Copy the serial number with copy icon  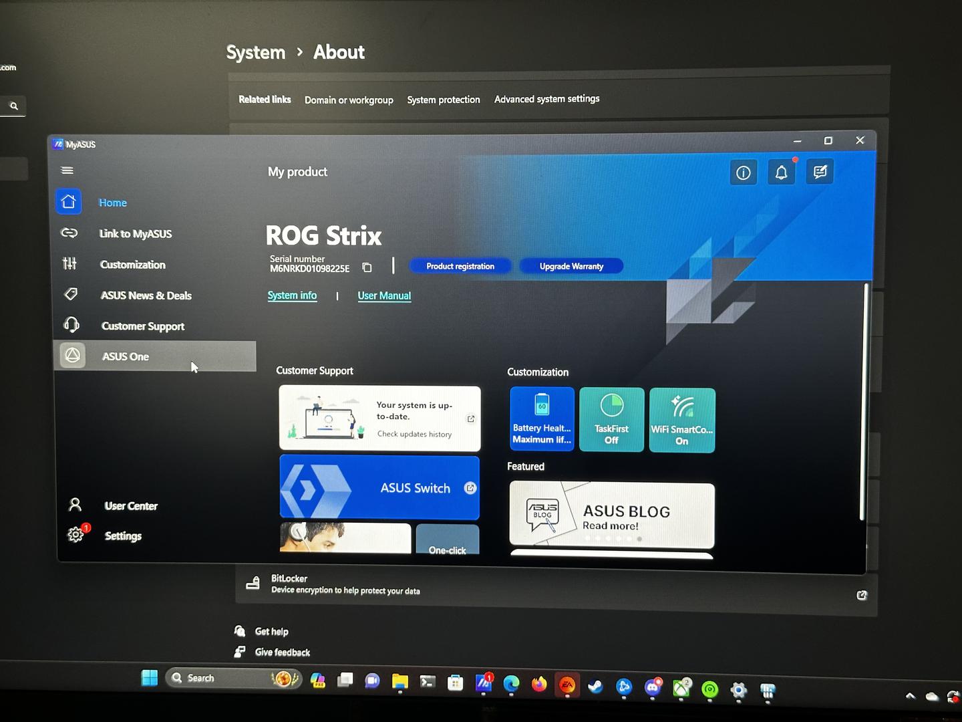[367, 267]
